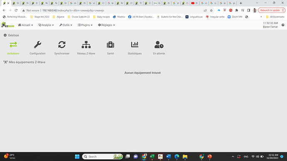Open the Réseau Z-Wave network icon

86,45
